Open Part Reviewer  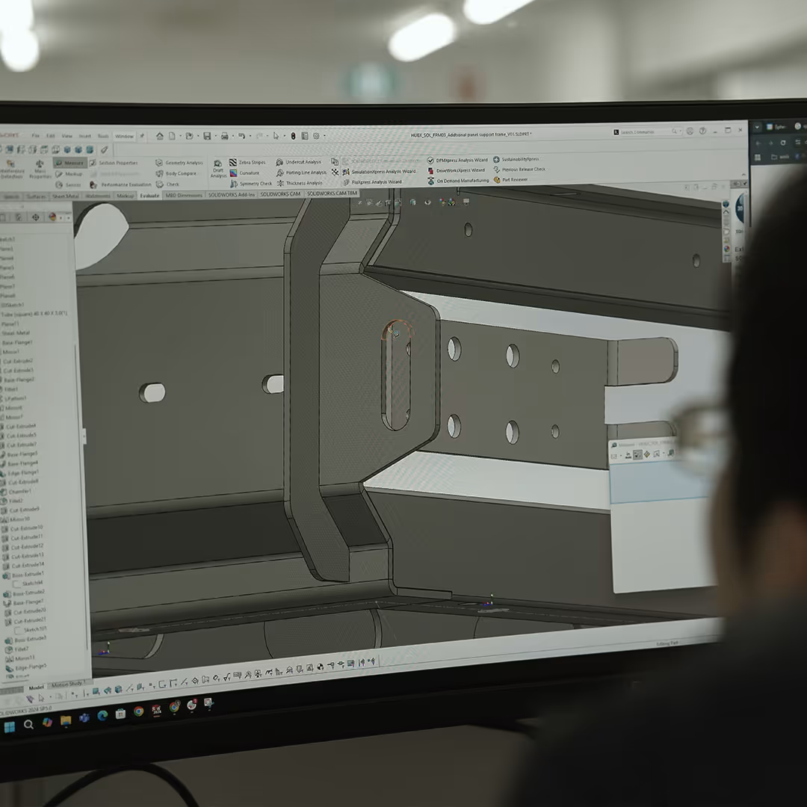(510, 179)
